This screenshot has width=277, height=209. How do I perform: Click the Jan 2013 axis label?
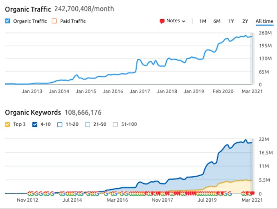(x=32, y=92)
